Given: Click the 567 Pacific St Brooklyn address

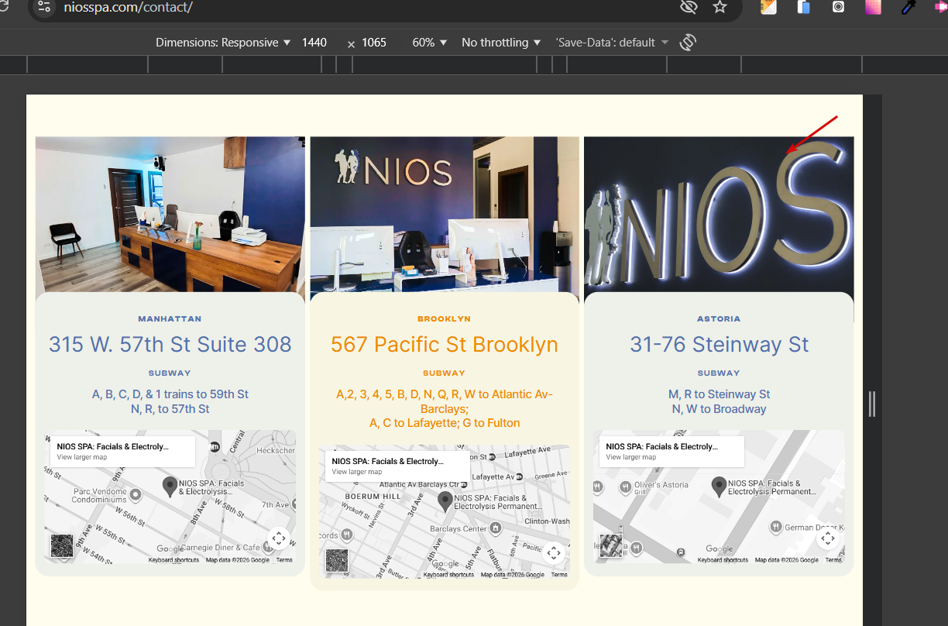Looking at the screenshot, I should (x=445, y=344).
